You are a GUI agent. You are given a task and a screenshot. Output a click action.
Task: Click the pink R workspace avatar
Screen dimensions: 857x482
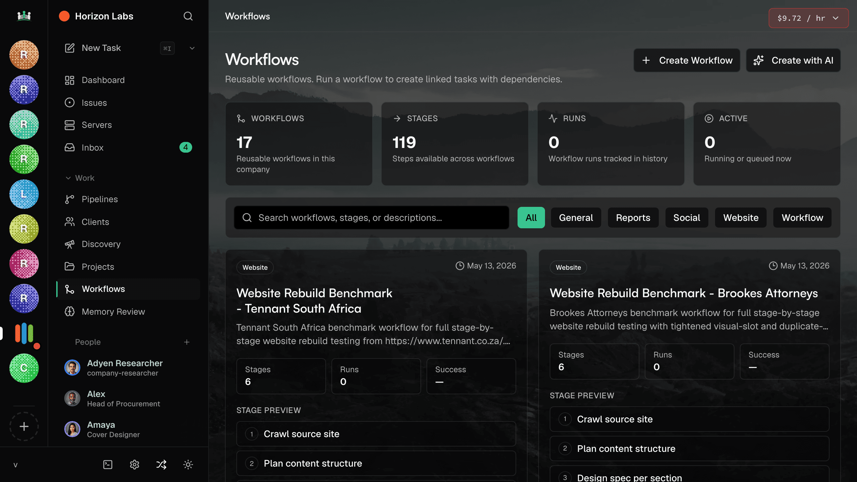coord(24,263)
